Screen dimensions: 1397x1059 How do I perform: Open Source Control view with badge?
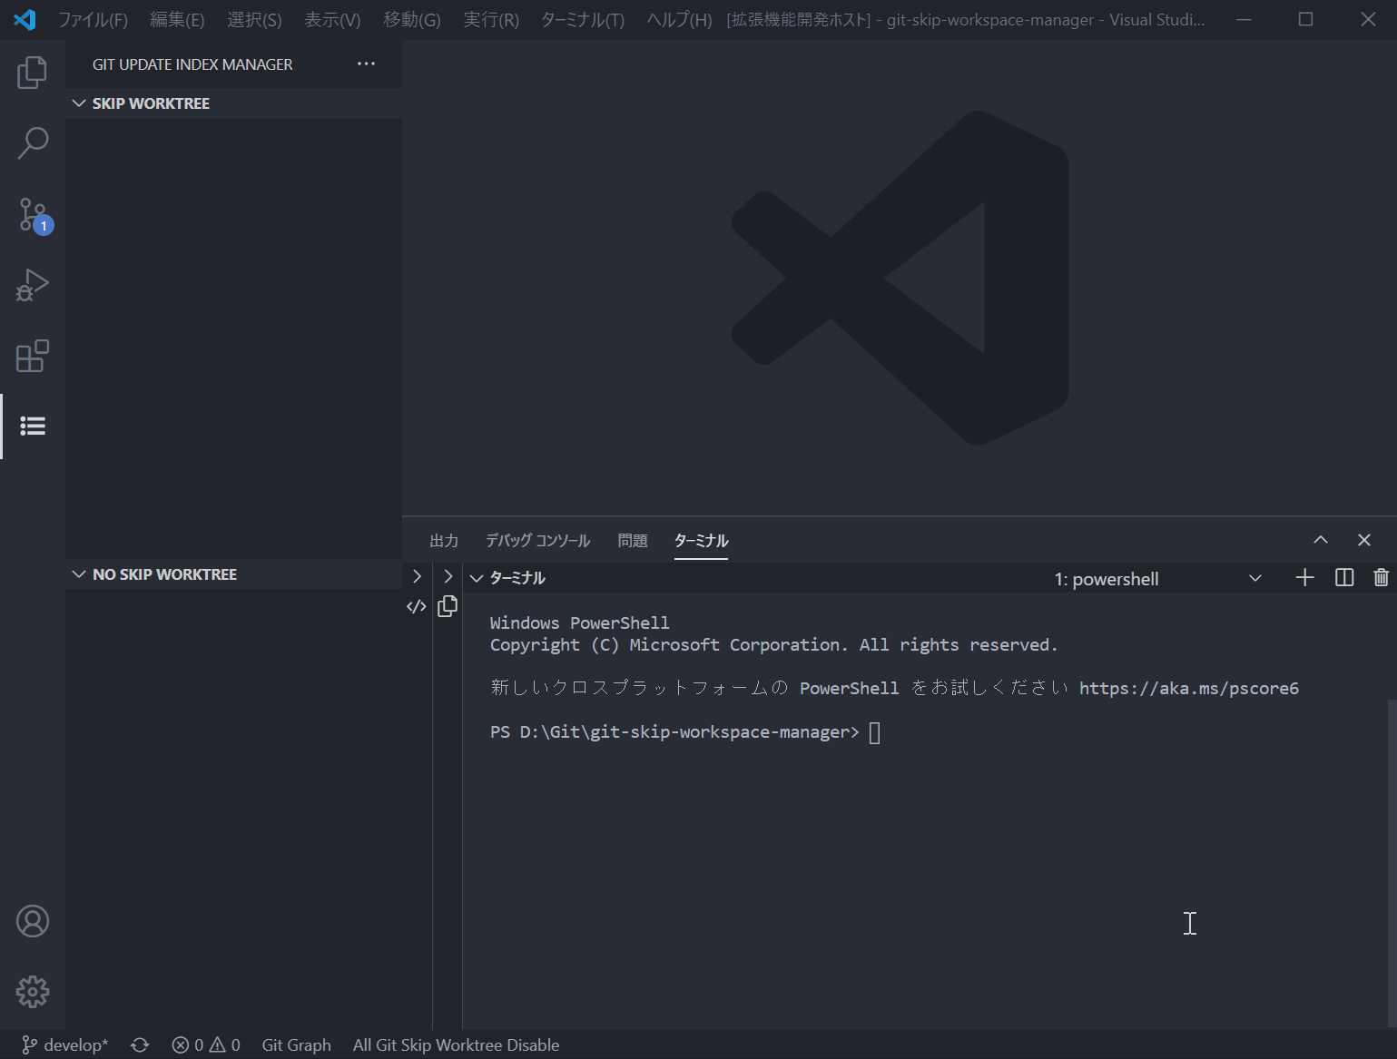[x=34, y=215]
